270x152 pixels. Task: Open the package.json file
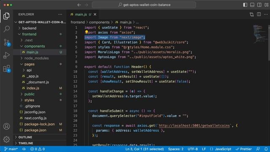[40, 130]
